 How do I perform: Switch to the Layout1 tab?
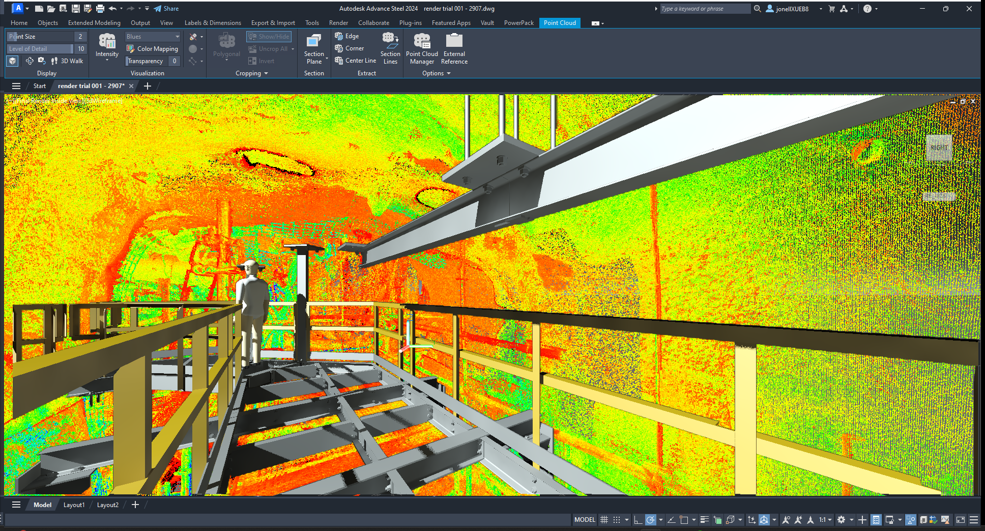tap(74, 505)
